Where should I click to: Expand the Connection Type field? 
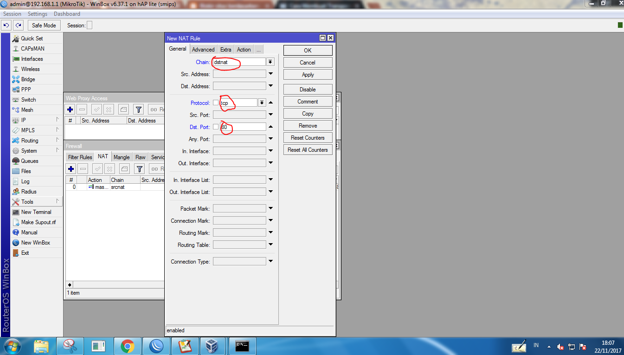point(270,261)
